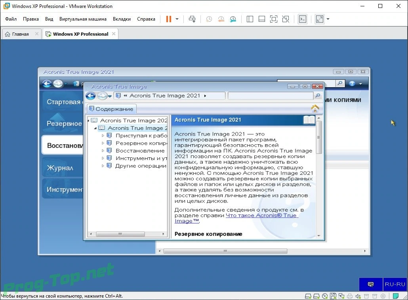408x300 pixels.
Task: Expand the Восстановление topic
Action: pyautogui.click(x=103, y=151)
